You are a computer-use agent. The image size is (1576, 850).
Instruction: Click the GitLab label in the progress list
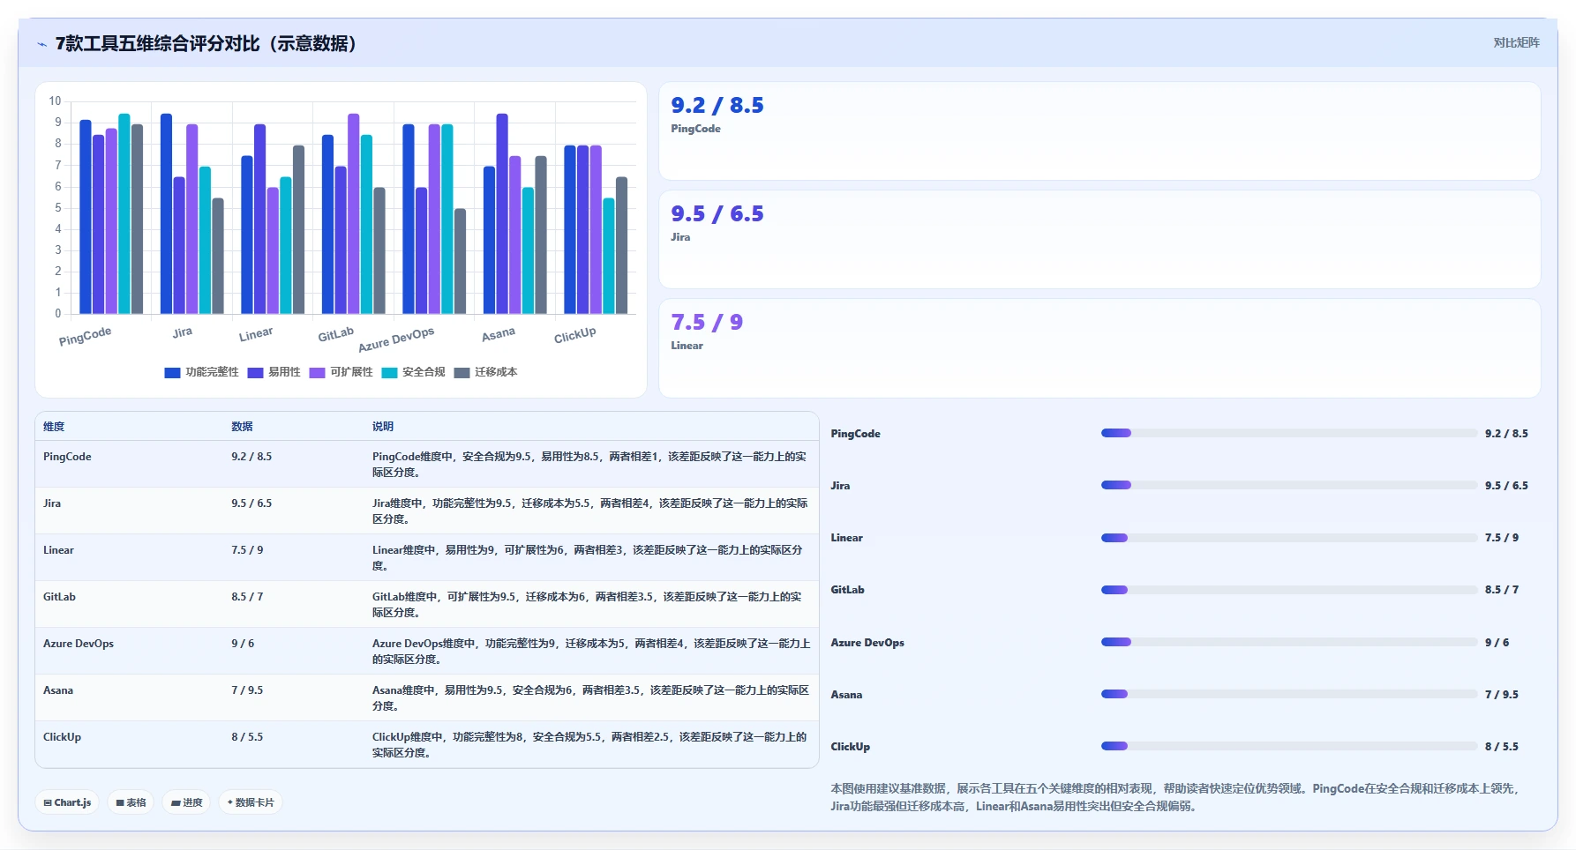847,590
